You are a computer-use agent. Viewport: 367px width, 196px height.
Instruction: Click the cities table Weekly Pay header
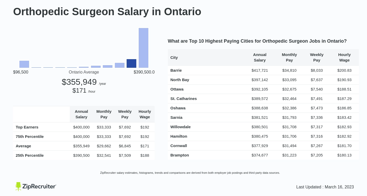click(317, 57)
